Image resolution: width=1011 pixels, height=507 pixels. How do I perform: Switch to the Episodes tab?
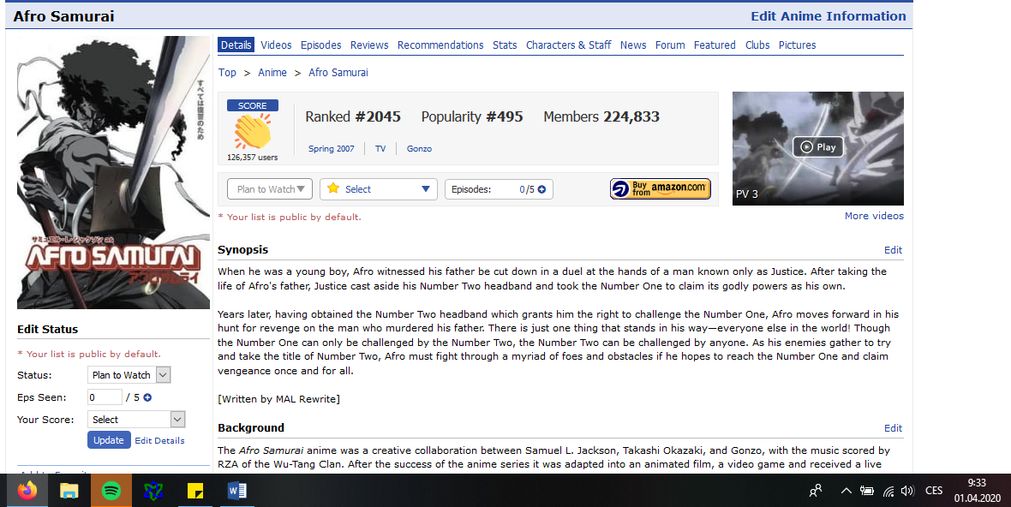[320, 45]
